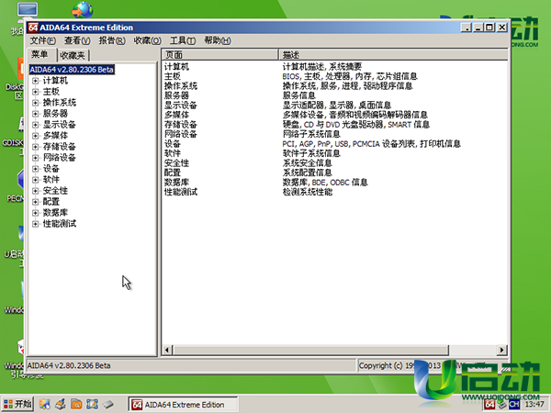Click the first quick launch icon

point(44,404)
